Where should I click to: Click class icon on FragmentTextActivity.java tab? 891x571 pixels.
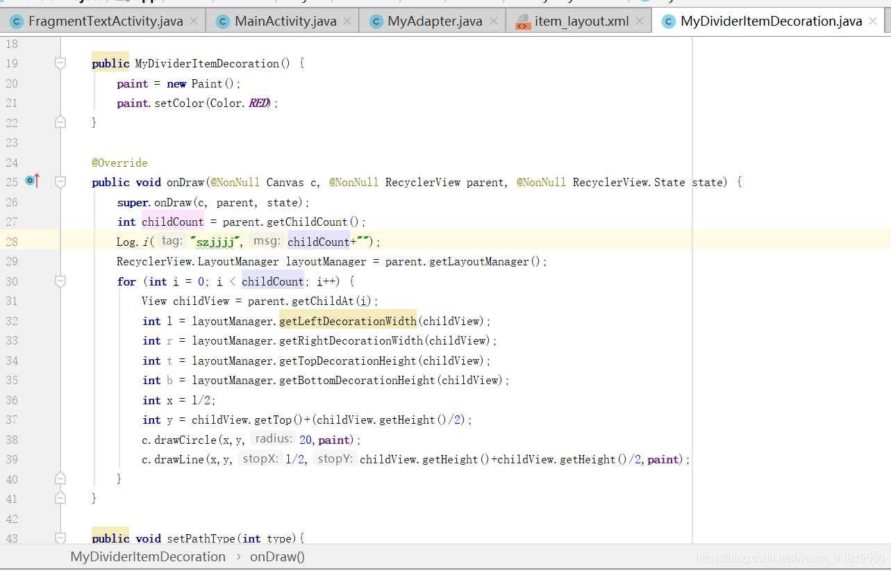coord(16,22)
